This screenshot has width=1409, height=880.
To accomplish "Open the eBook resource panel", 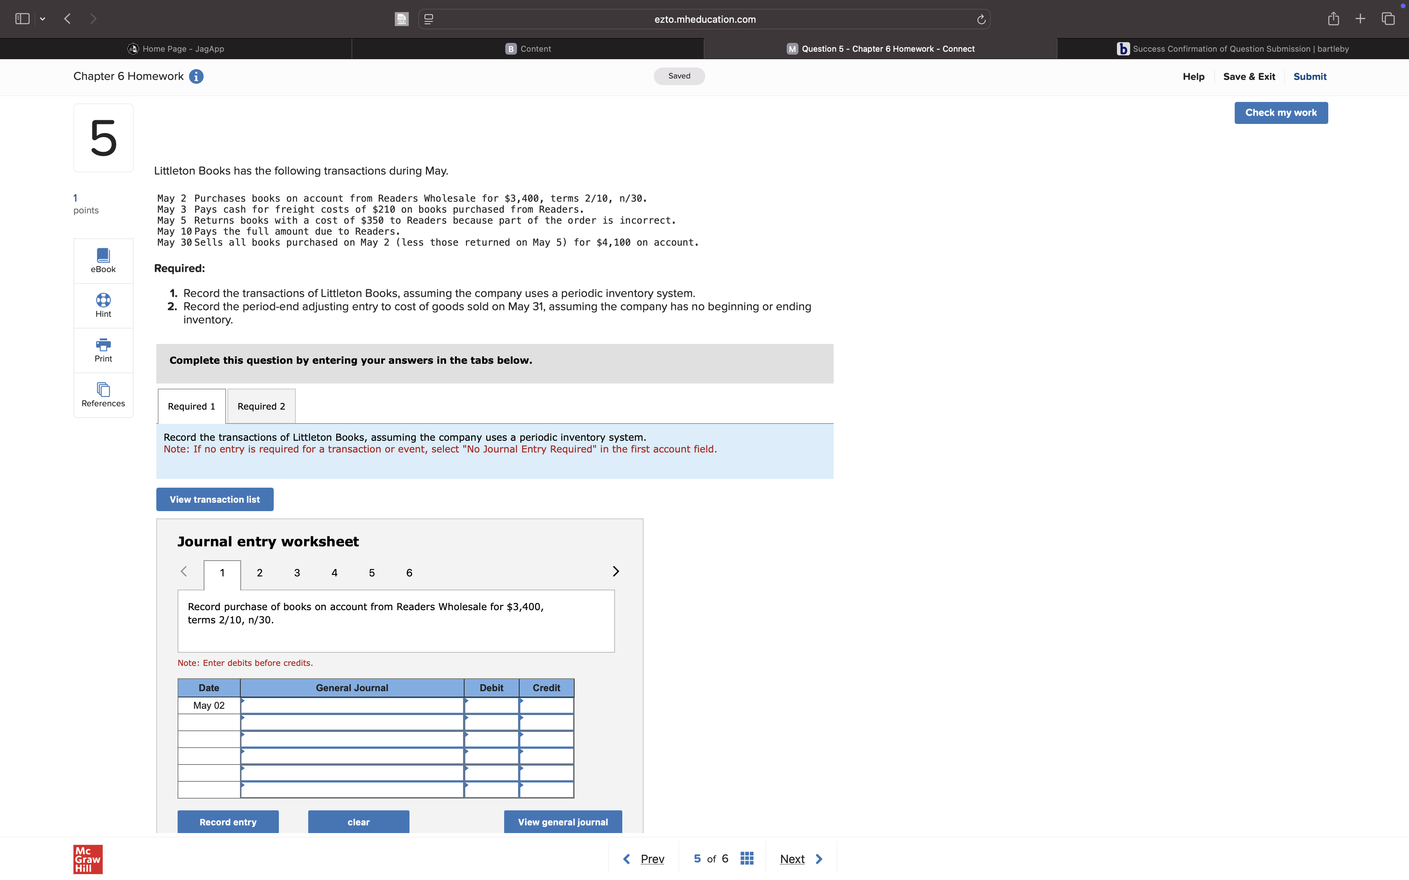I will (102, 260).
